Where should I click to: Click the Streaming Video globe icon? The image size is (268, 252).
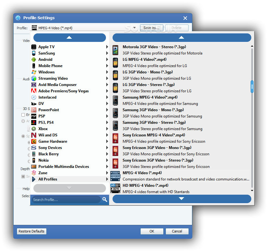click(x=34, y=78)
